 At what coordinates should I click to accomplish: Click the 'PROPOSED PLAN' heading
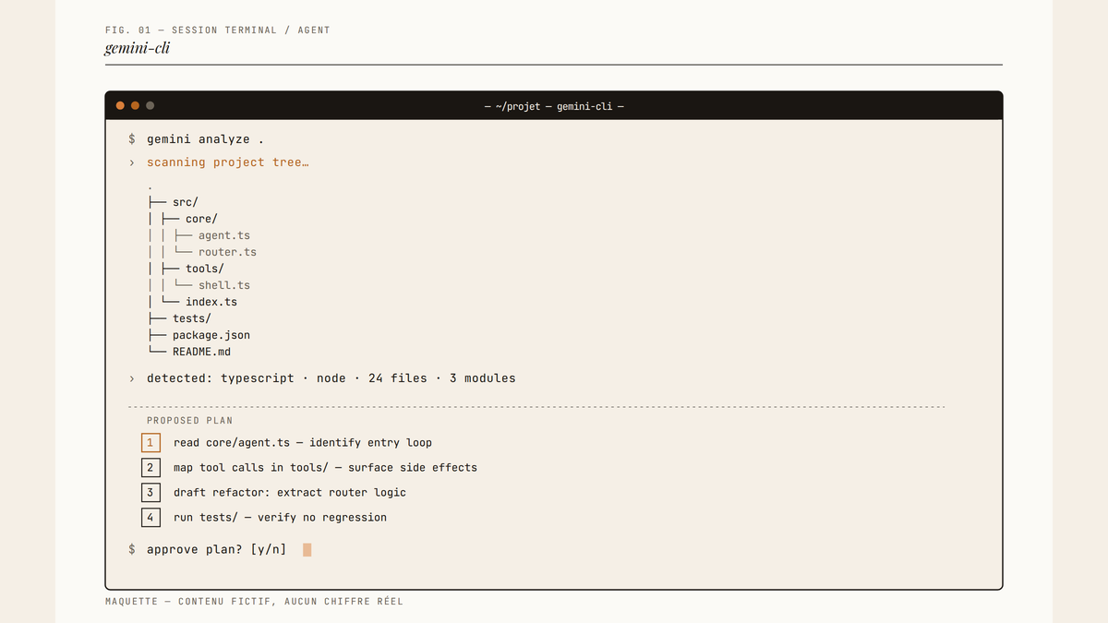(189, 421)
